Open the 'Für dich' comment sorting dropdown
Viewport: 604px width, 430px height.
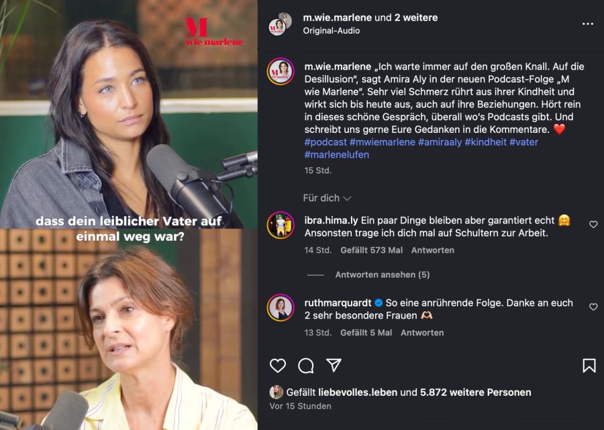pos(327,198)
